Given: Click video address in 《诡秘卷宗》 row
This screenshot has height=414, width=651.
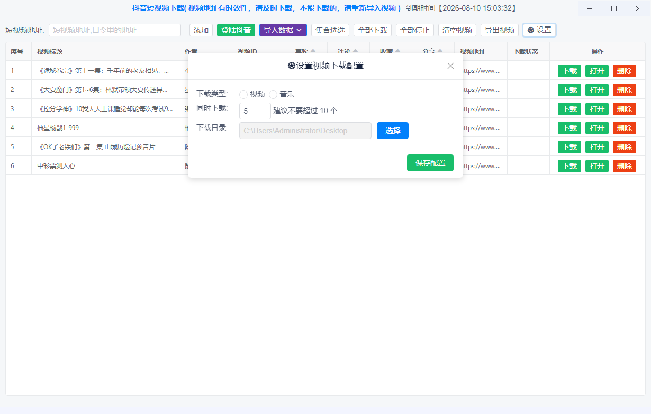Looking at the screenshot, I should 483,70.
